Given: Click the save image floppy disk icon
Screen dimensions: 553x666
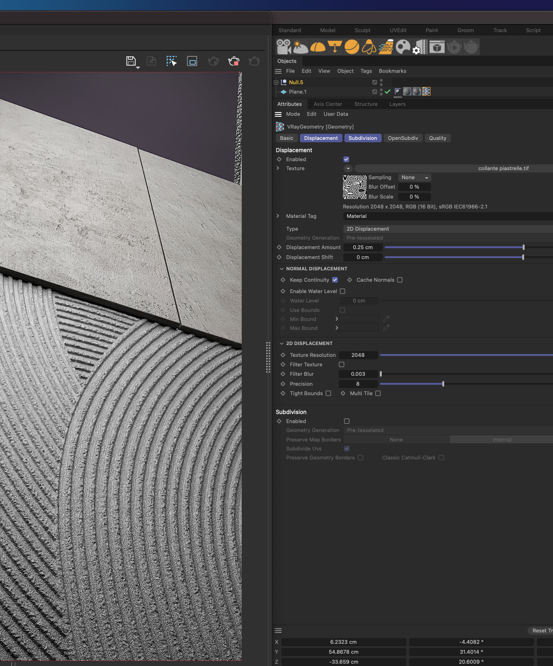Looking at the screenshot, I should [131, 61].
